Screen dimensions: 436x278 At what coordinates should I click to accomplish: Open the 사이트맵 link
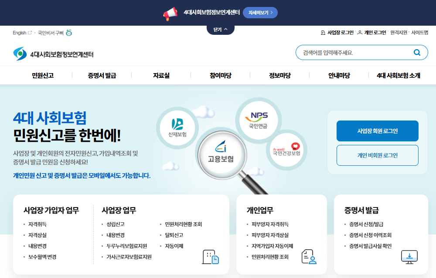419,33
